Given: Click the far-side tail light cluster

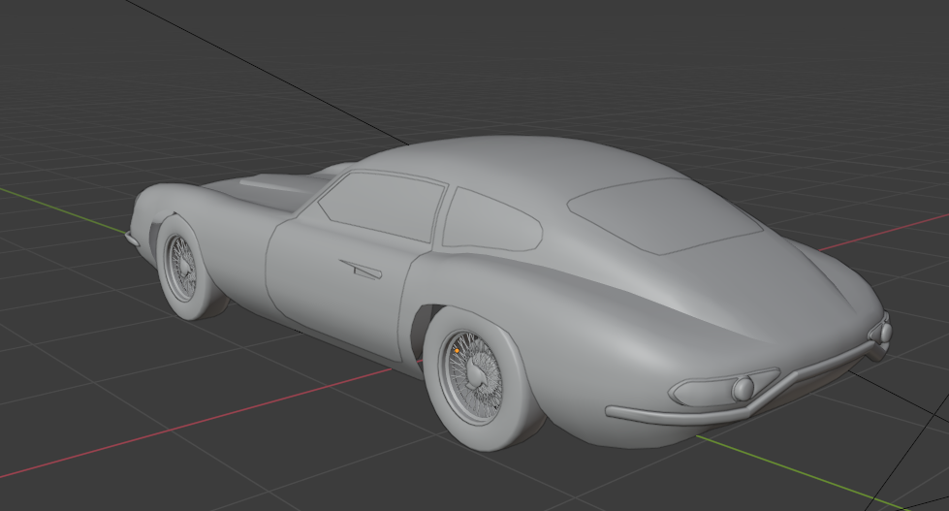Looking at the screenshot, I should (880, 332).
